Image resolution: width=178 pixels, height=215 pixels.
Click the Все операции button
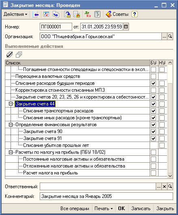point(75,209)
